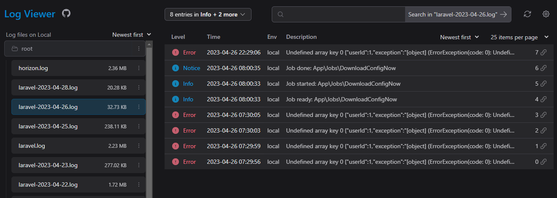Click timestamp 2023-04-26 07:30:03
557x198 pixels.
(x=233, y=130)
